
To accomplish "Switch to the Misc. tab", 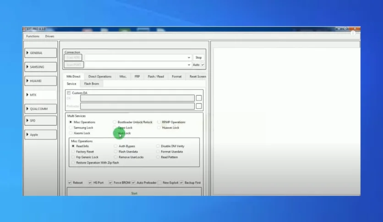I will [123, 77].
